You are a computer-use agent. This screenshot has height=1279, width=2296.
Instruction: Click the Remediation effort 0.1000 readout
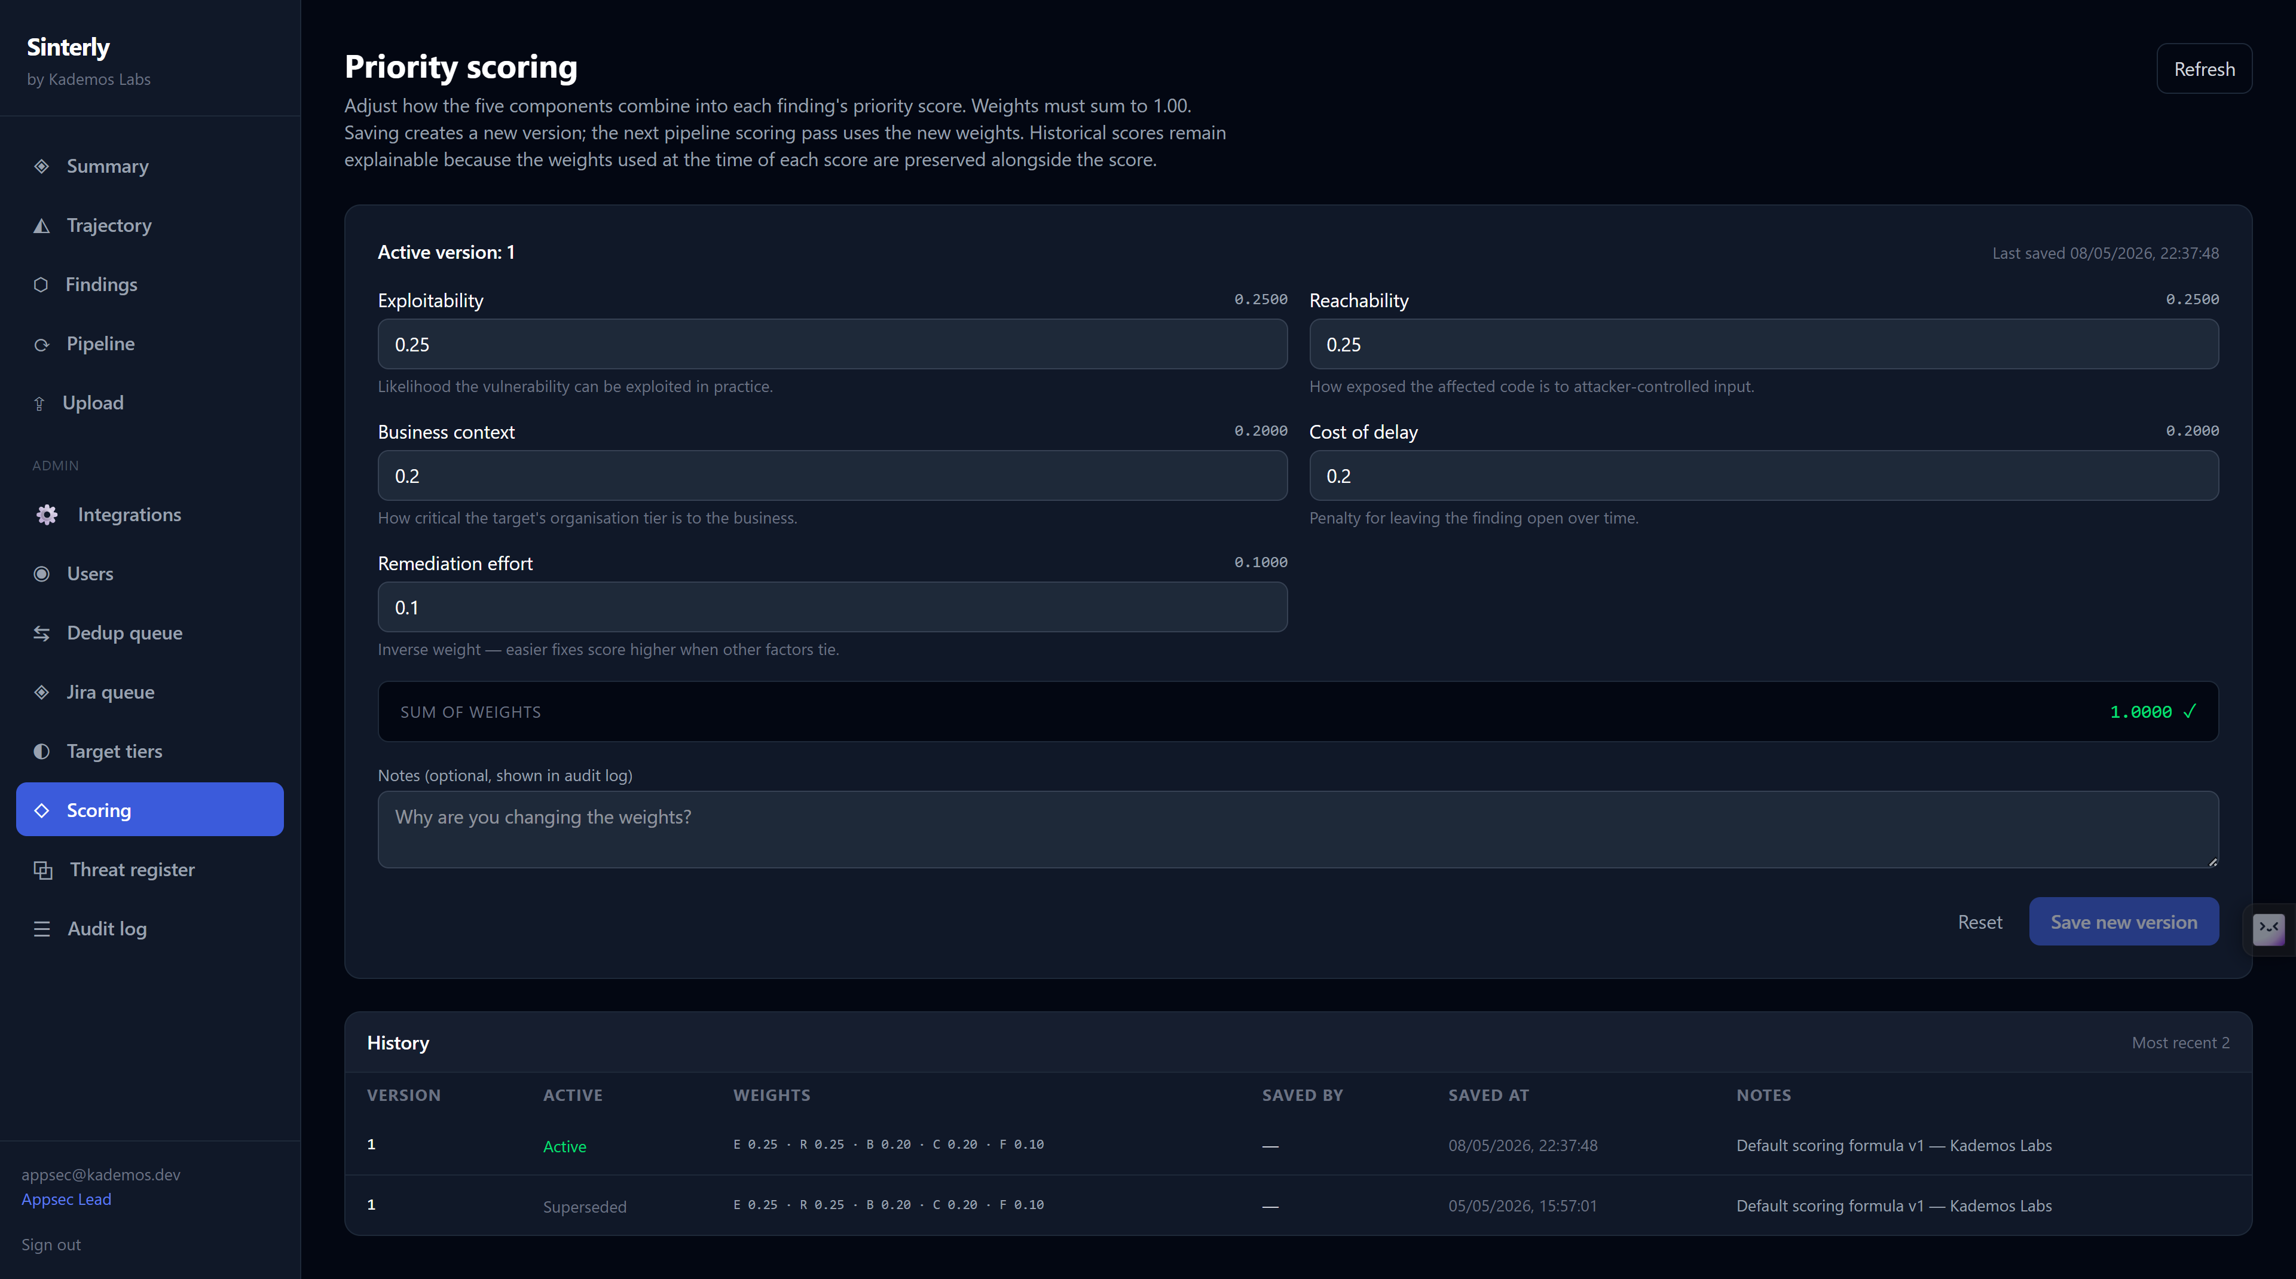1260,562
